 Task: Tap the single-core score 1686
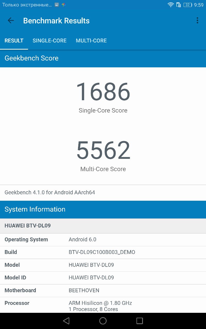pyautogui.click(x=103, y=92)
